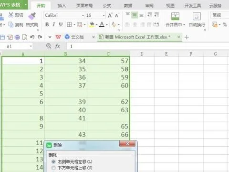
Task: Open quick access toolbar customize arrow
Action: click(x=50, y=37)
